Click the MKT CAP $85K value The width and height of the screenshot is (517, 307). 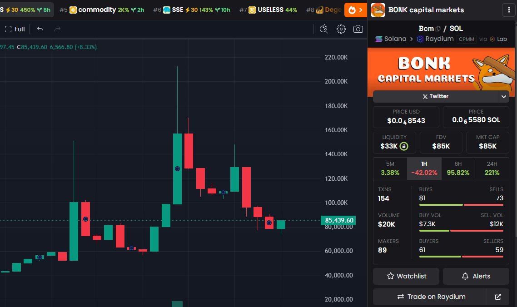[x=487, y=146]
